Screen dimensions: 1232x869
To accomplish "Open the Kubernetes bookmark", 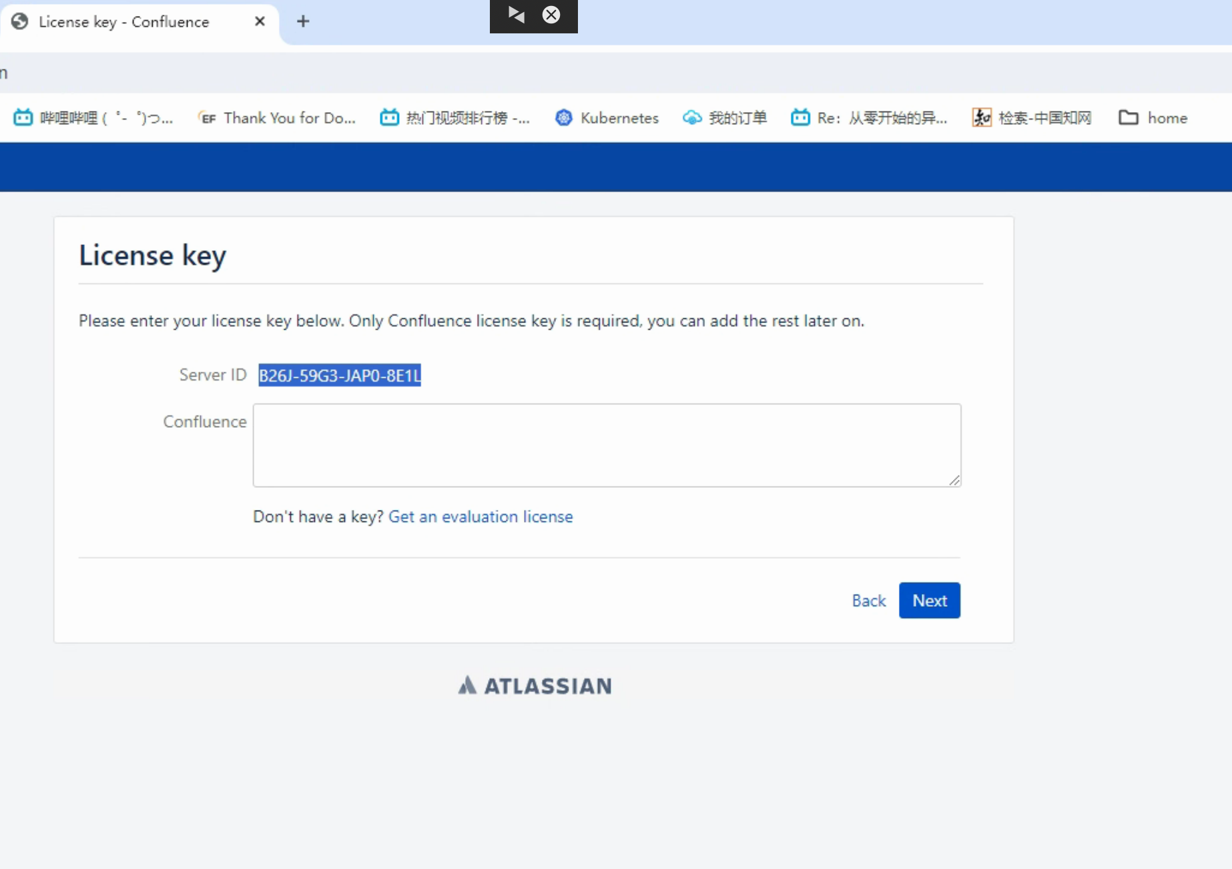I will 607,117.
